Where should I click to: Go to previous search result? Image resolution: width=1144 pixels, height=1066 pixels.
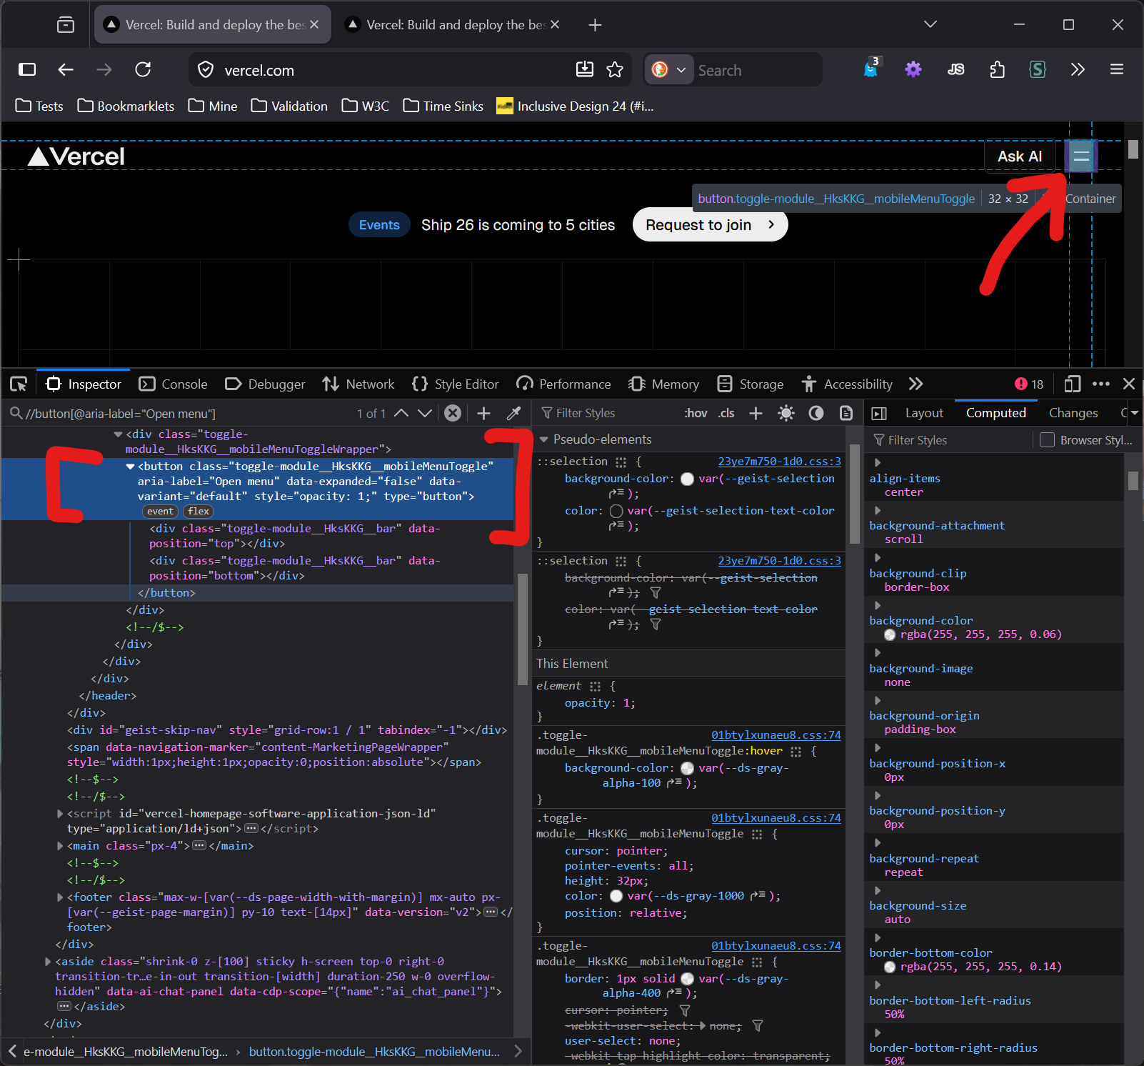(401, 413)
